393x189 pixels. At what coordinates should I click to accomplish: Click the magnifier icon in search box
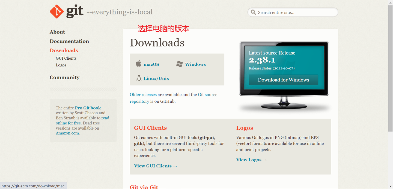[253, 12]
